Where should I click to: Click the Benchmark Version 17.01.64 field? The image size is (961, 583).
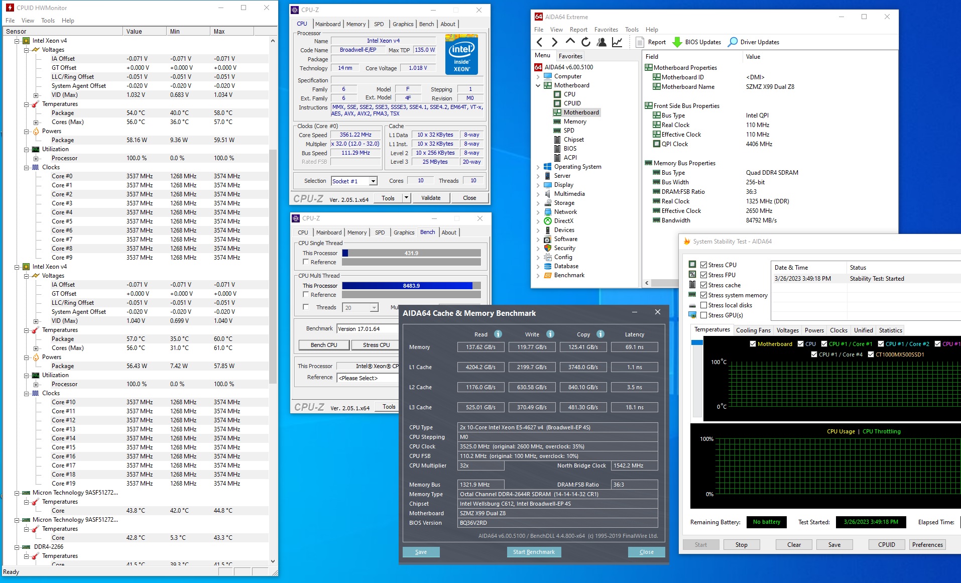(x=368, y=329)
